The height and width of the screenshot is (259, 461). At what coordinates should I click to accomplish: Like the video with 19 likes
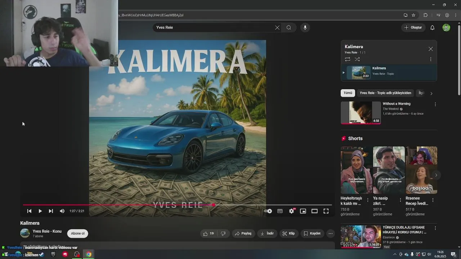209,233
